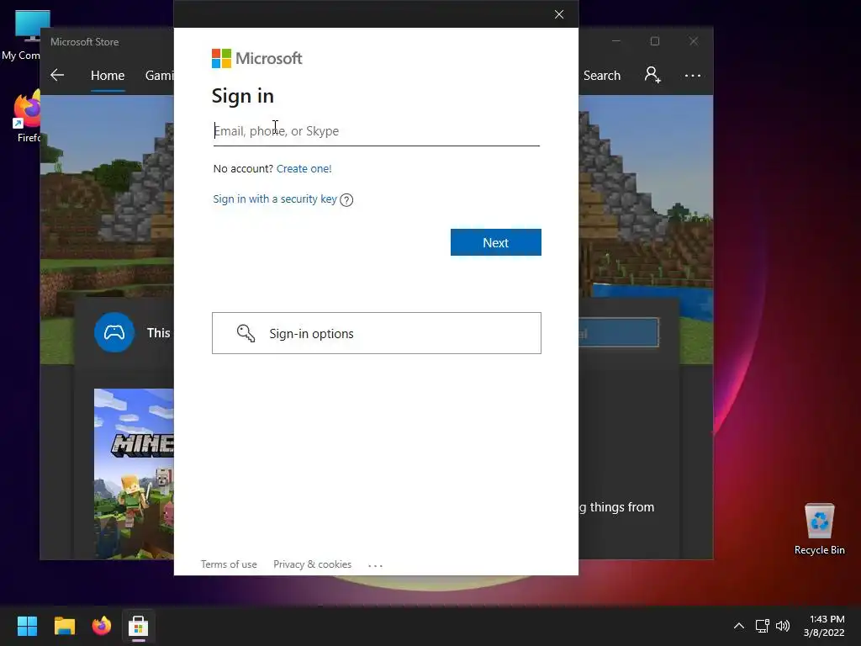861x646 pixels.
Task: Close the Microsoft sign-in dialog
Action: 559,14
